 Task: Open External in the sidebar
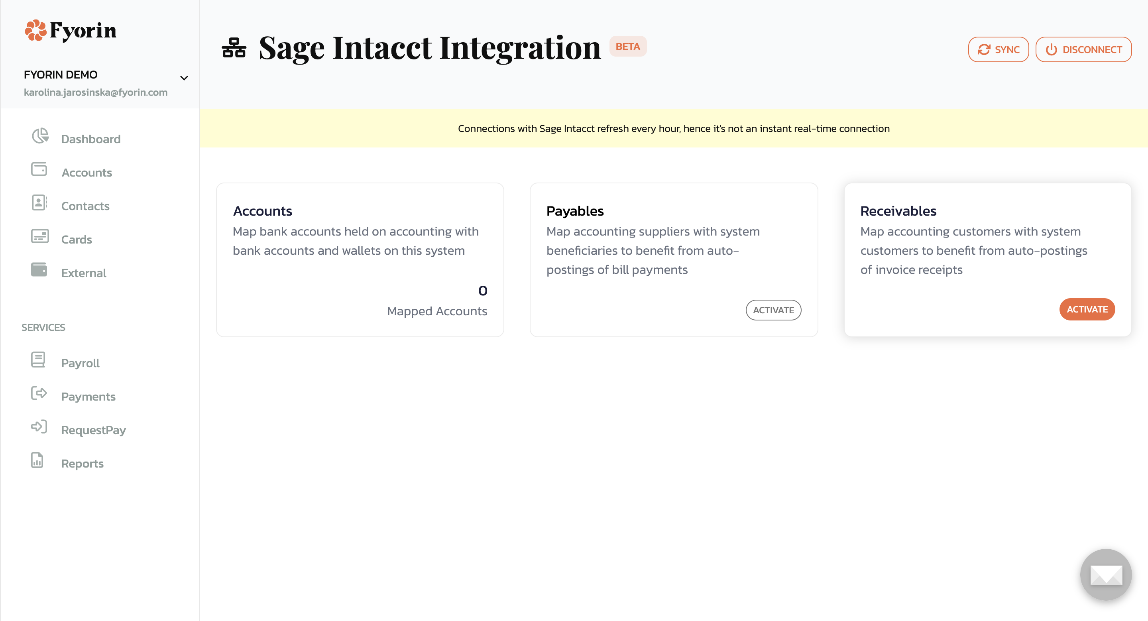(84, 273)
